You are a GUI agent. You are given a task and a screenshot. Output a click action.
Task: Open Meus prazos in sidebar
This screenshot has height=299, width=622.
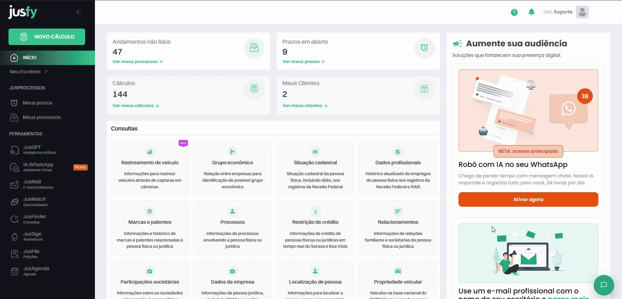37,103
